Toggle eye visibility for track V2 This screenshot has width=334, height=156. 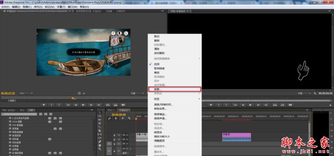pos(127,139)
